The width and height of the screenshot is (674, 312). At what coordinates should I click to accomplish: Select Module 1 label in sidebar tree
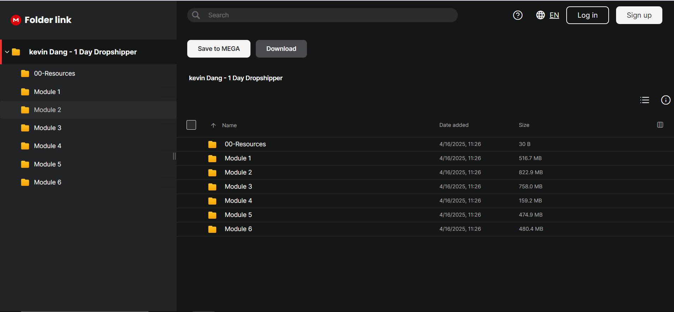tap(47, 92)
